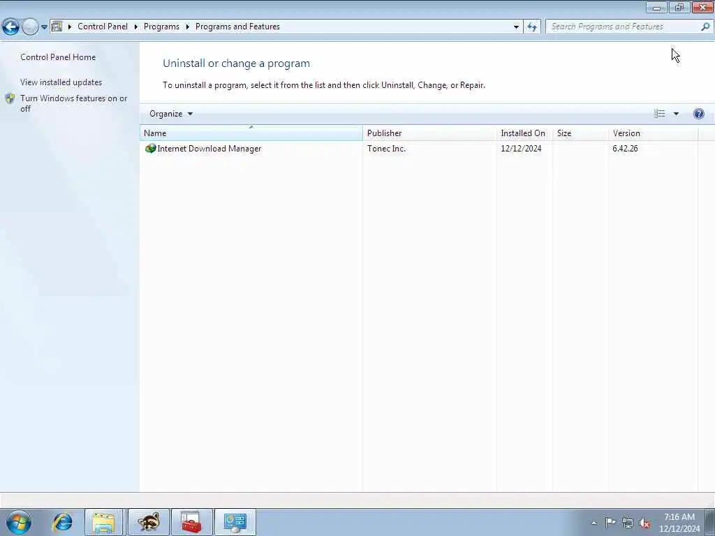Minimize the Programs and Features window

(656, 7)
